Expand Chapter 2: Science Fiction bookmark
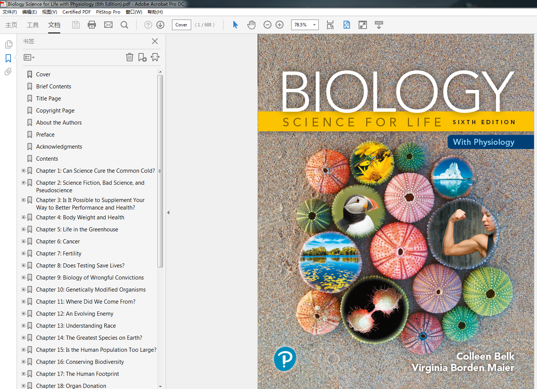The height and width of the screenshot is (389, 537). point(23,183)
